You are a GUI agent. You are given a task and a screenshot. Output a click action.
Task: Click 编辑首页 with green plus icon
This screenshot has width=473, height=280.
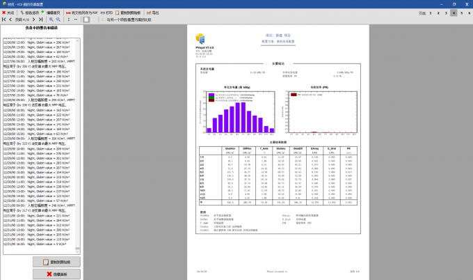coord(51,13)
